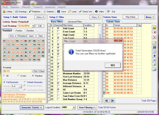The image size is (159, 115).
Task: Switch to the Advanced Filters tab
Action: tap(75, 21)
